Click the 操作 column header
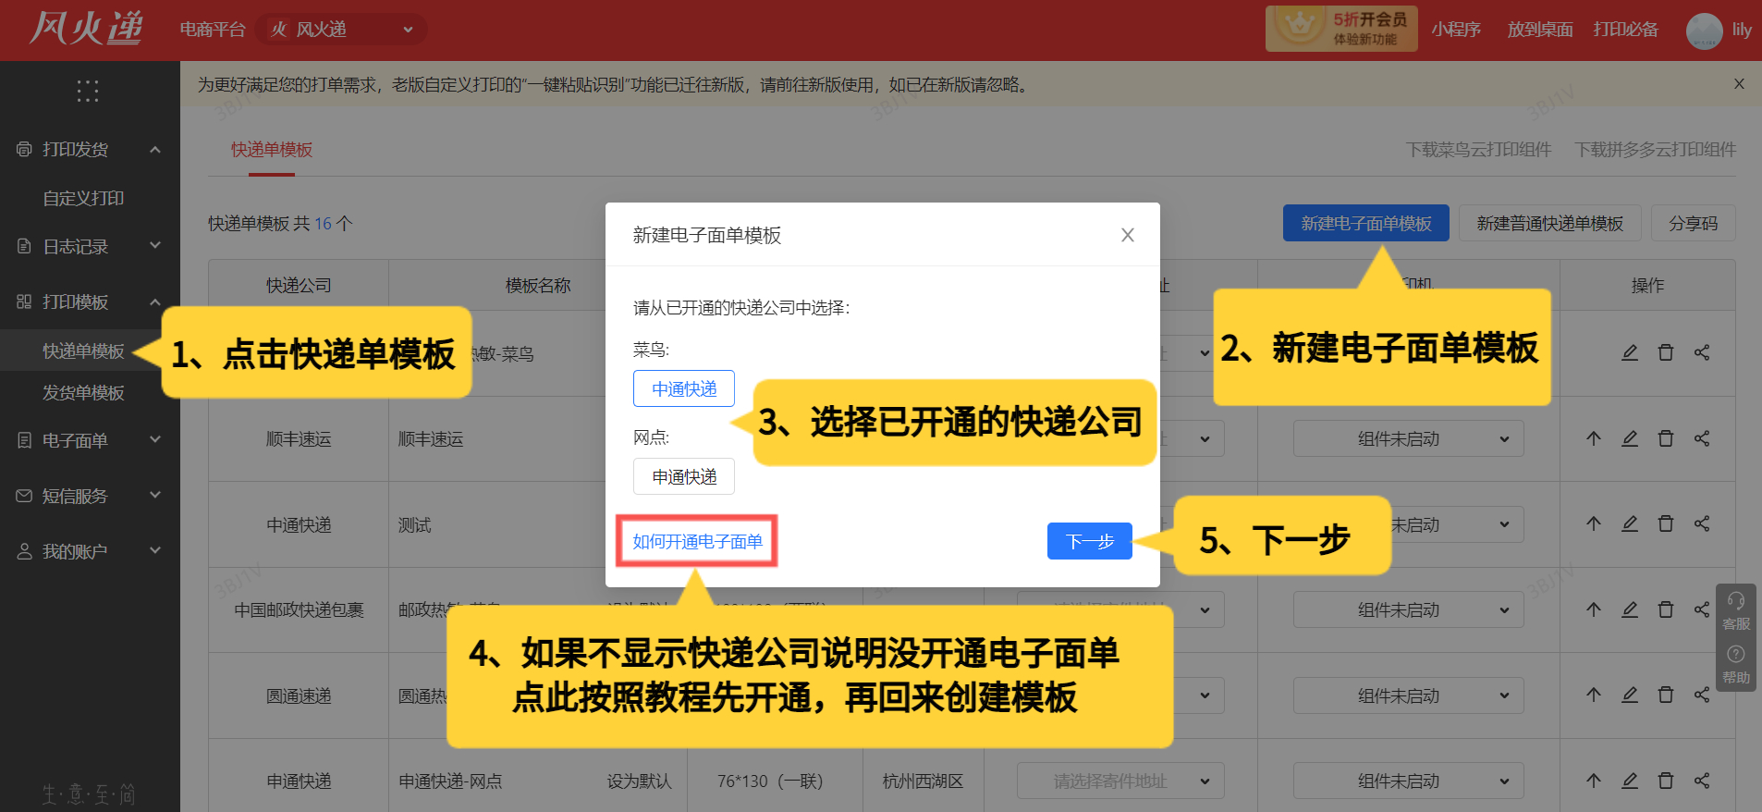 pos(1647,285)
